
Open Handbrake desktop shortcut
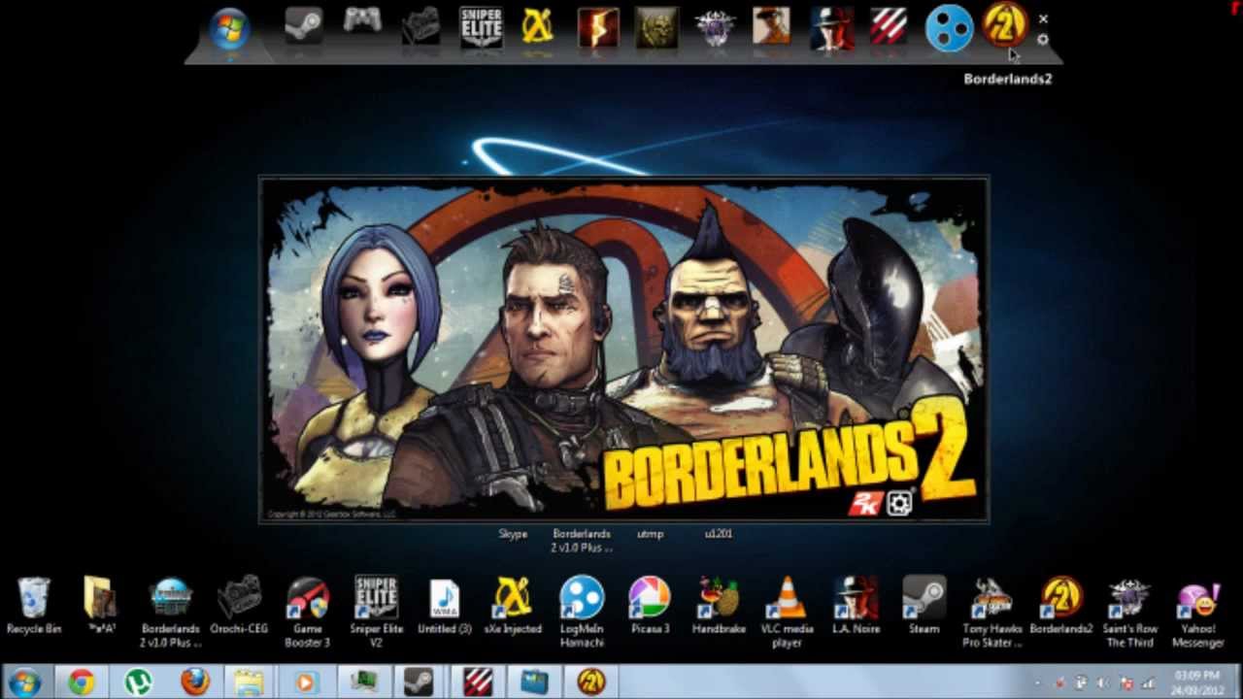click(719, 606)
